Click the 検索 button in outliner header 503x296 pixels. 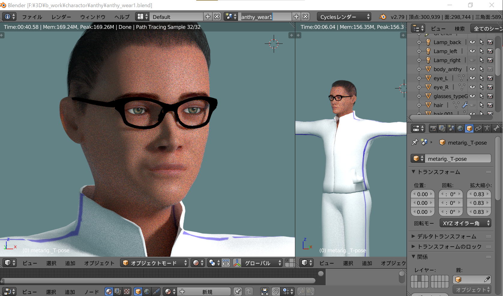click(x=459, y=29)
